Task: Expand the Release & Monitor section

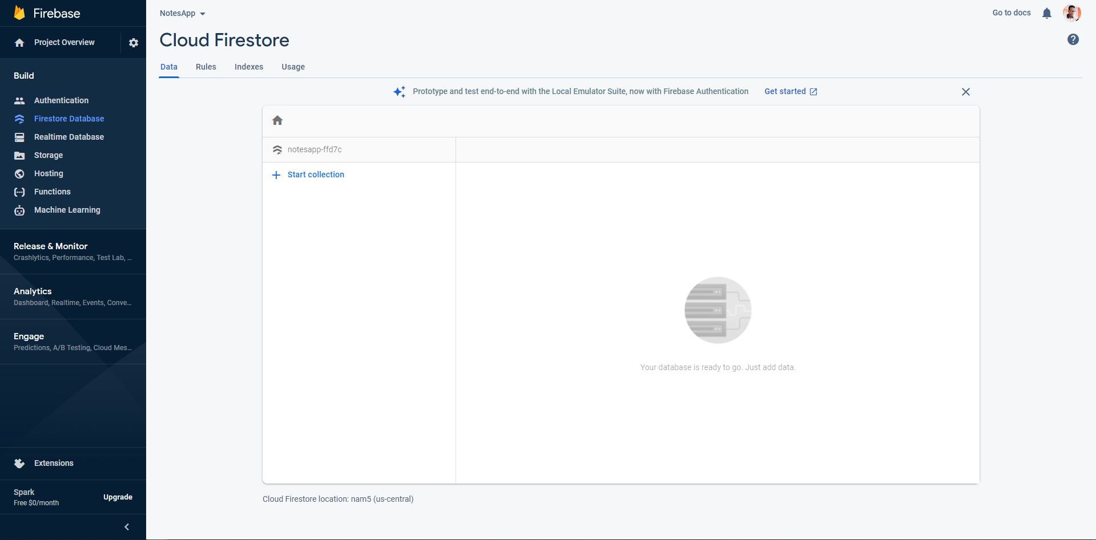Action: [73, 251]
